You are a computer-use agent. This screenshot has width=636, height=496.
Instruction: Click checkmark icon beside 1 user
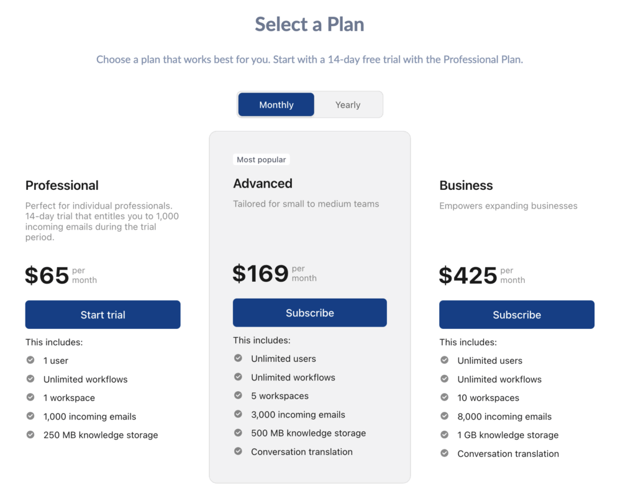pyautogui.click(x=30, y=359)
